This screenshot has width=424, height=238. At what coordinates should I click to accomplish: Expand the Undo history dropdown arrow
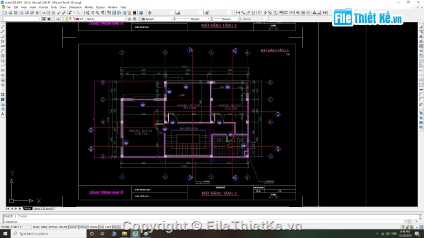click(x=74, y=13)
